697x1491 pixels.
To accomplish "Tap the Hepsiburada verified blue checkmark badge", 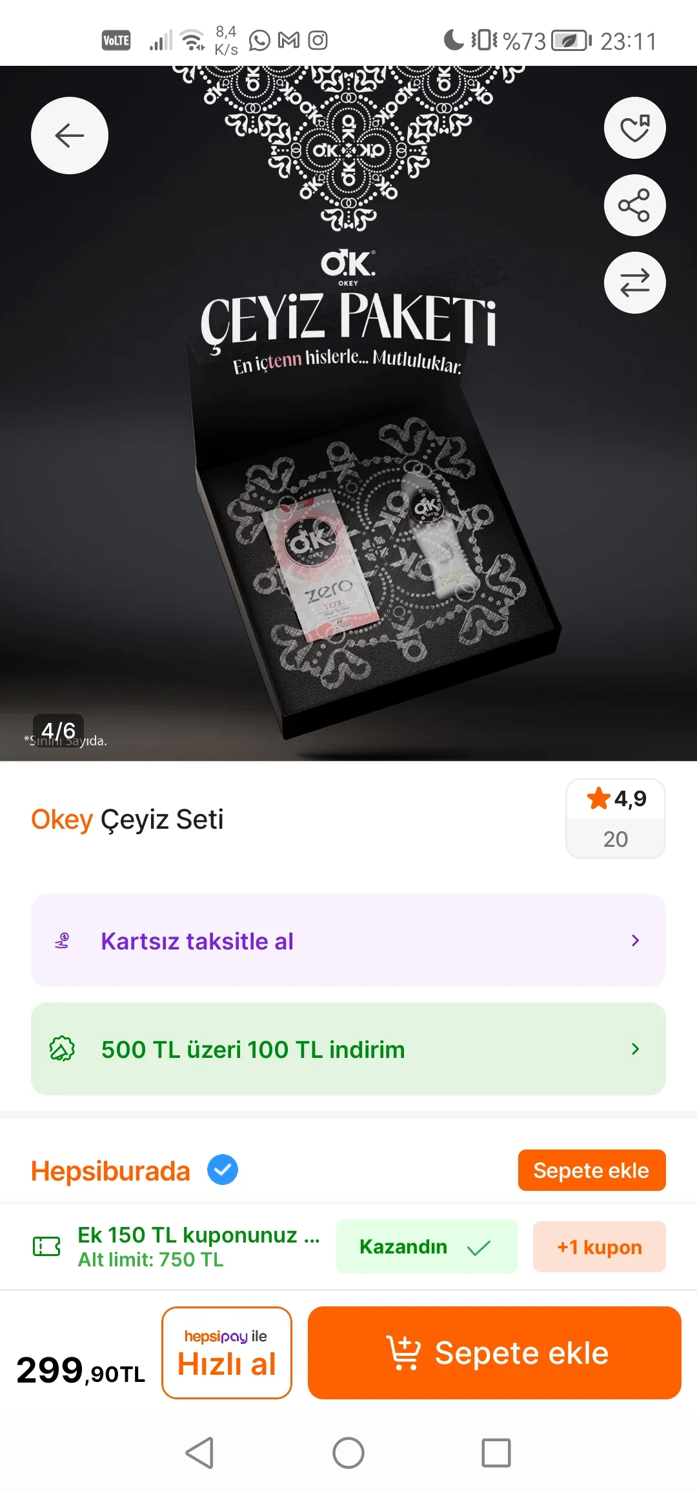I will coord(223,1170).
